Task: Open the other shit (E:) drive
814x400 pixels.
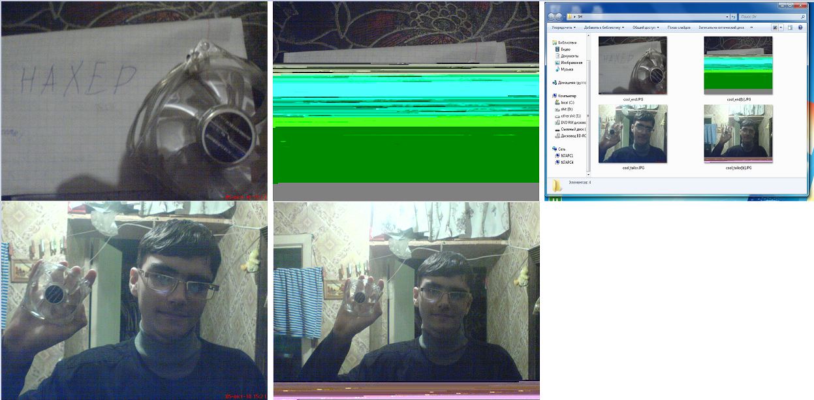Action: (x=569, y=115)
